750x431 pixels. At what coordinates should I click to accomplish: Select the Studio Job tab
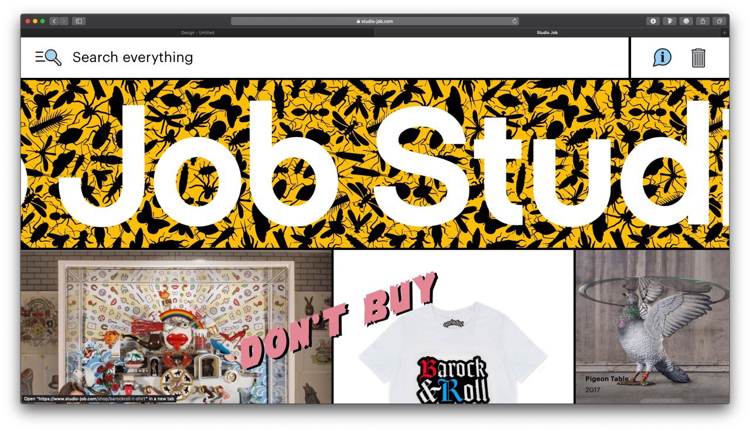click(547, 33)
